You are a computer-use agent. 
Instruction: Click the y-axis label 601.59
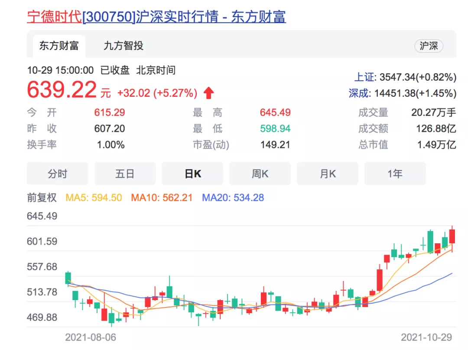click(42, 241)
